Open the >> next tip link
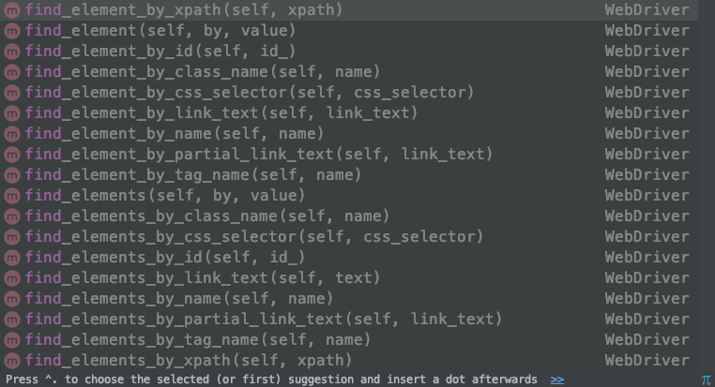The width and height of the screenshot is (715, 387). pyautogui.click(x=557, y=380)
